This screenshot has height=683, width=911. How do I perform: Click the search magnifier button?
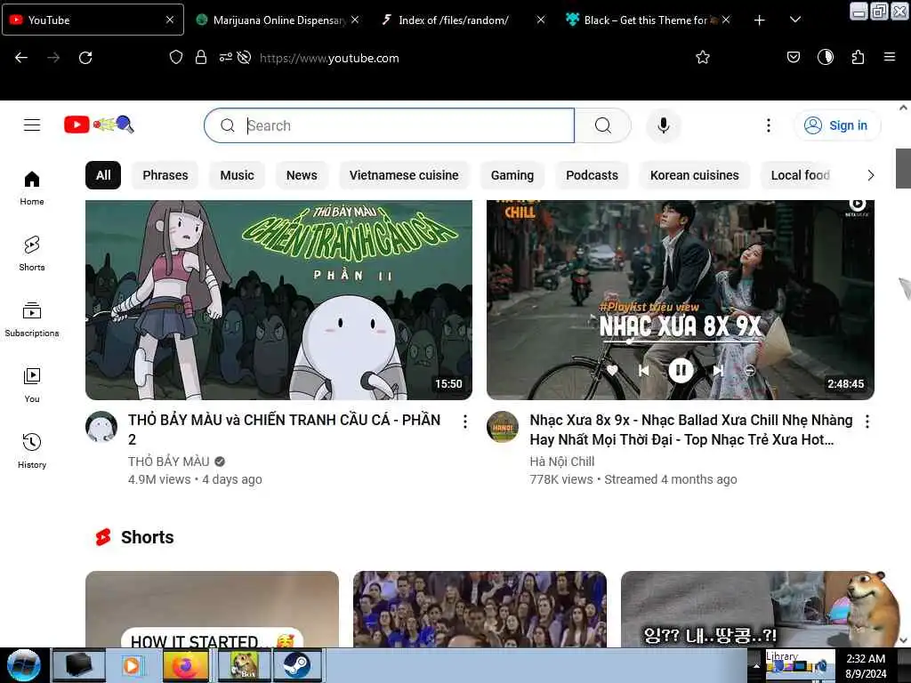click(x=602, y=125)
